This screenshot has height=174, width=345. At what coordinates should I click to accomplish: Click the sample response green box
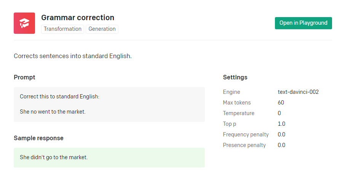pos(109,158)
